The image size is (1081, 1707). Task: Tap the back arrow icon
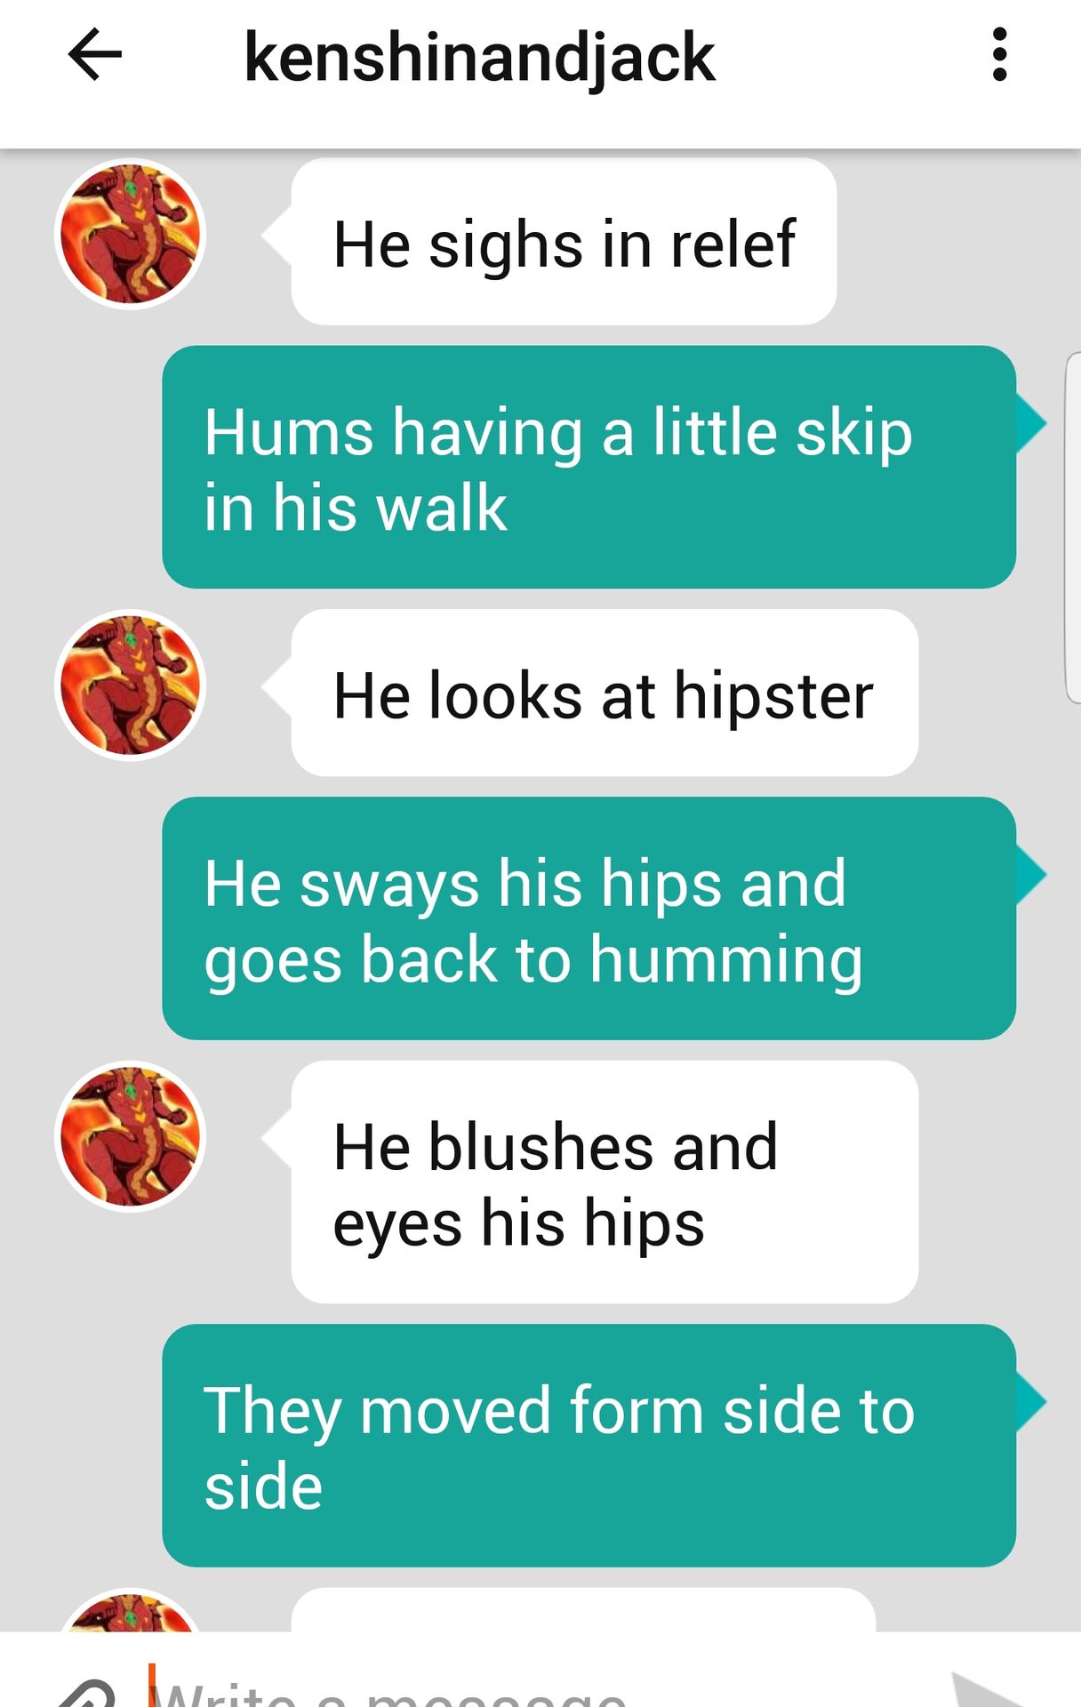point(94,55)
